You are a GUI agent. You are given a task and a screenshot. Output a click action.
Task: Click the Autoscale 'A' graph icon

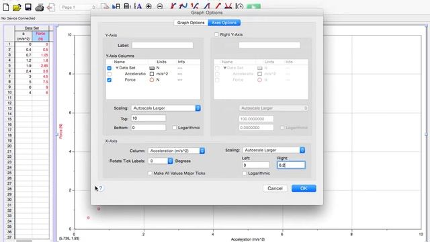138,7
